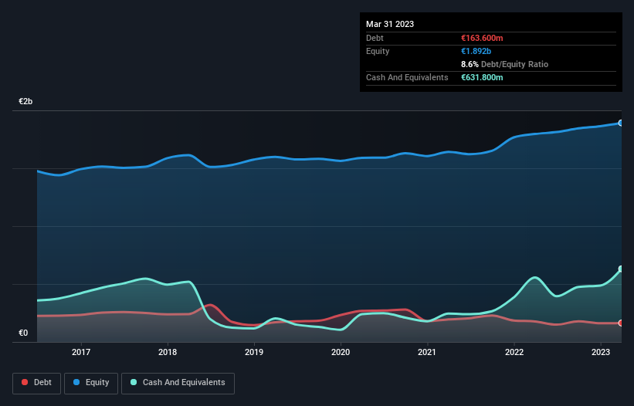The height and width of the screenshot is (406, 634).
Task: Hide the Cash And Equivalents legend series
Action: pos(178,383)
